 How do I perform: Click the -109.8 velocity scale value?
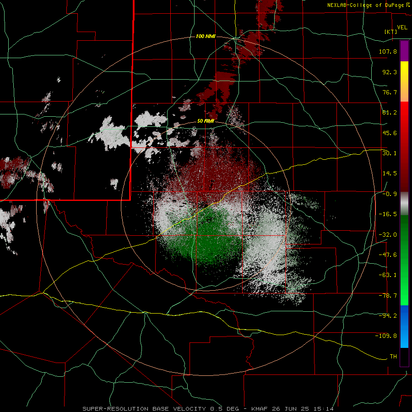point(386,336)
